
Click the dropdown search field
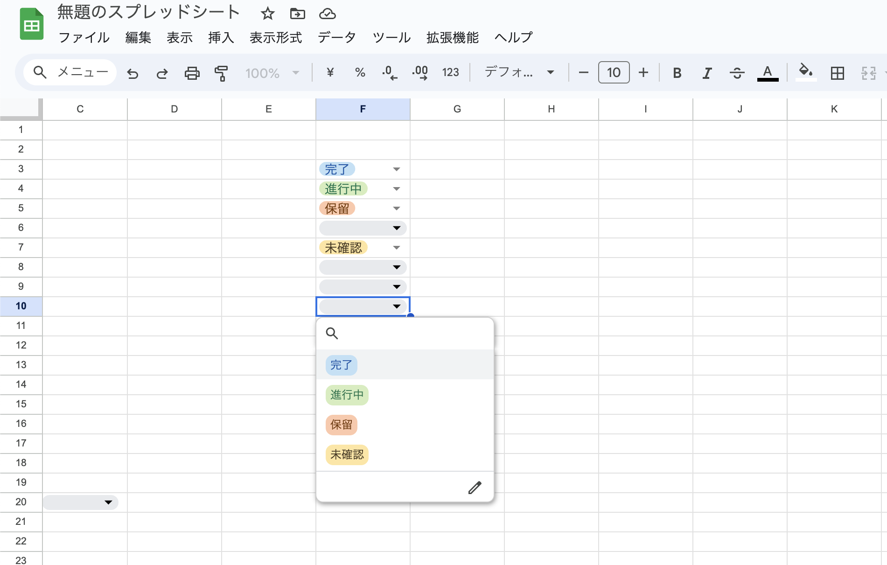tap(411, 333)
